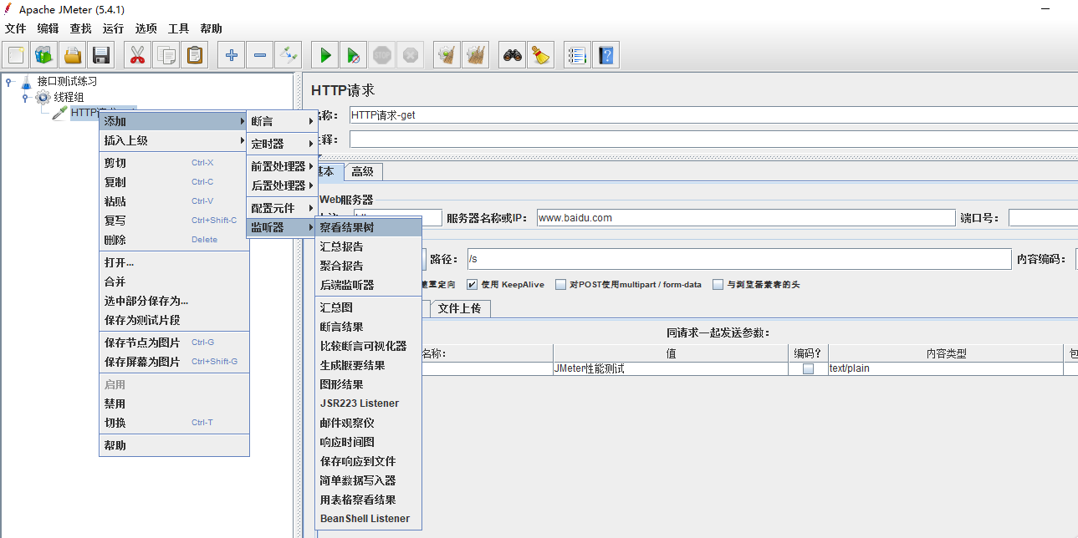The image size is (1078, 538).
Task: Enable 对POST使用multipart / form-data checkbox
Action: (561, 284)
